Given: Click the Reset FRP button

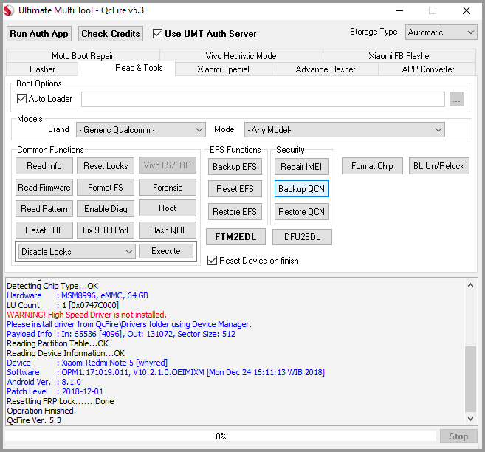Looking at the screenshot, I should (x=44, y=230).
